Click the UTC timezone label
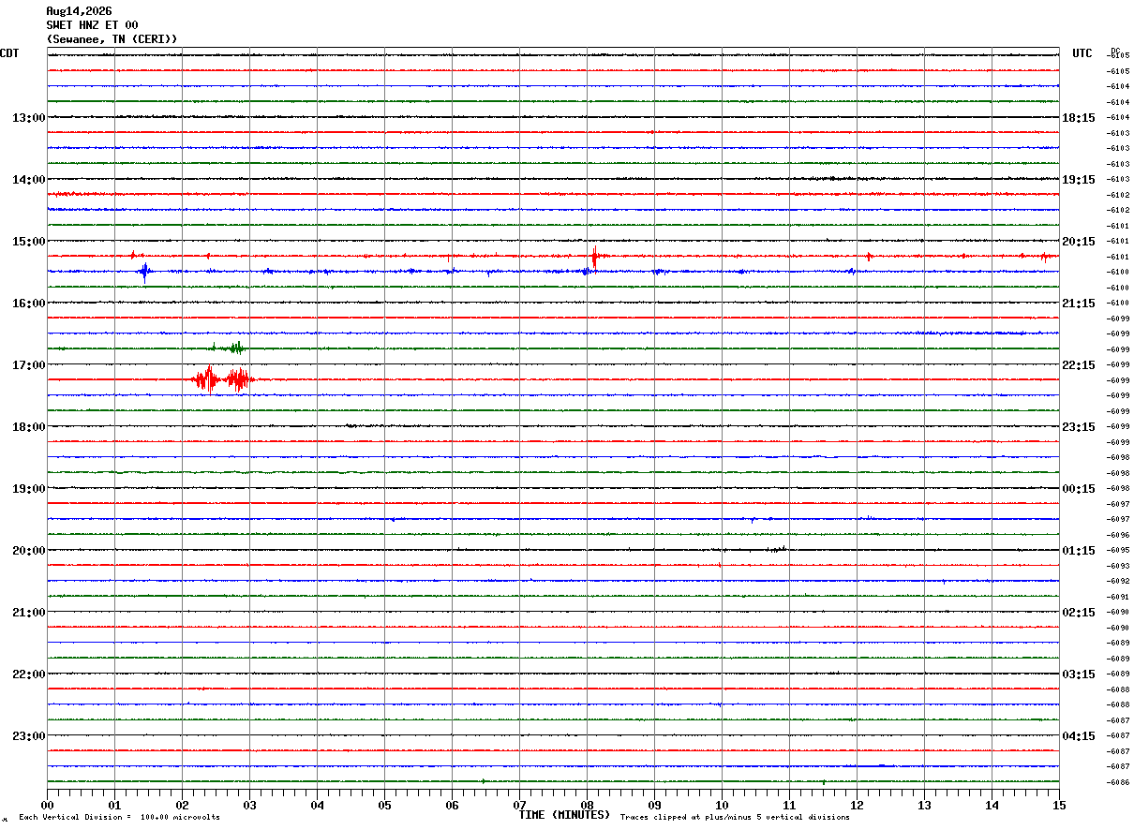Screen dimensions: 1134x830 (x=1082, y=53)
